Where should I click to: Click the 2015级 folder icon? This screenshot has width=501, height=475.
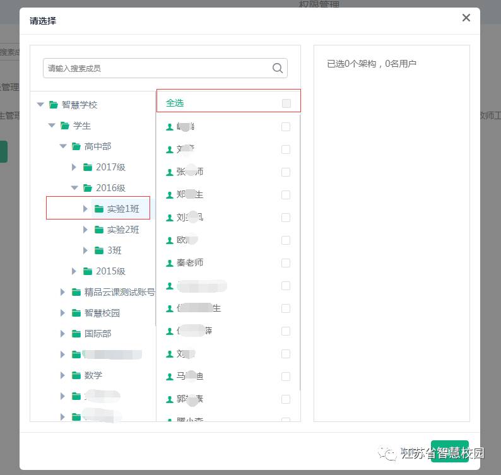[x=88, y=271]
